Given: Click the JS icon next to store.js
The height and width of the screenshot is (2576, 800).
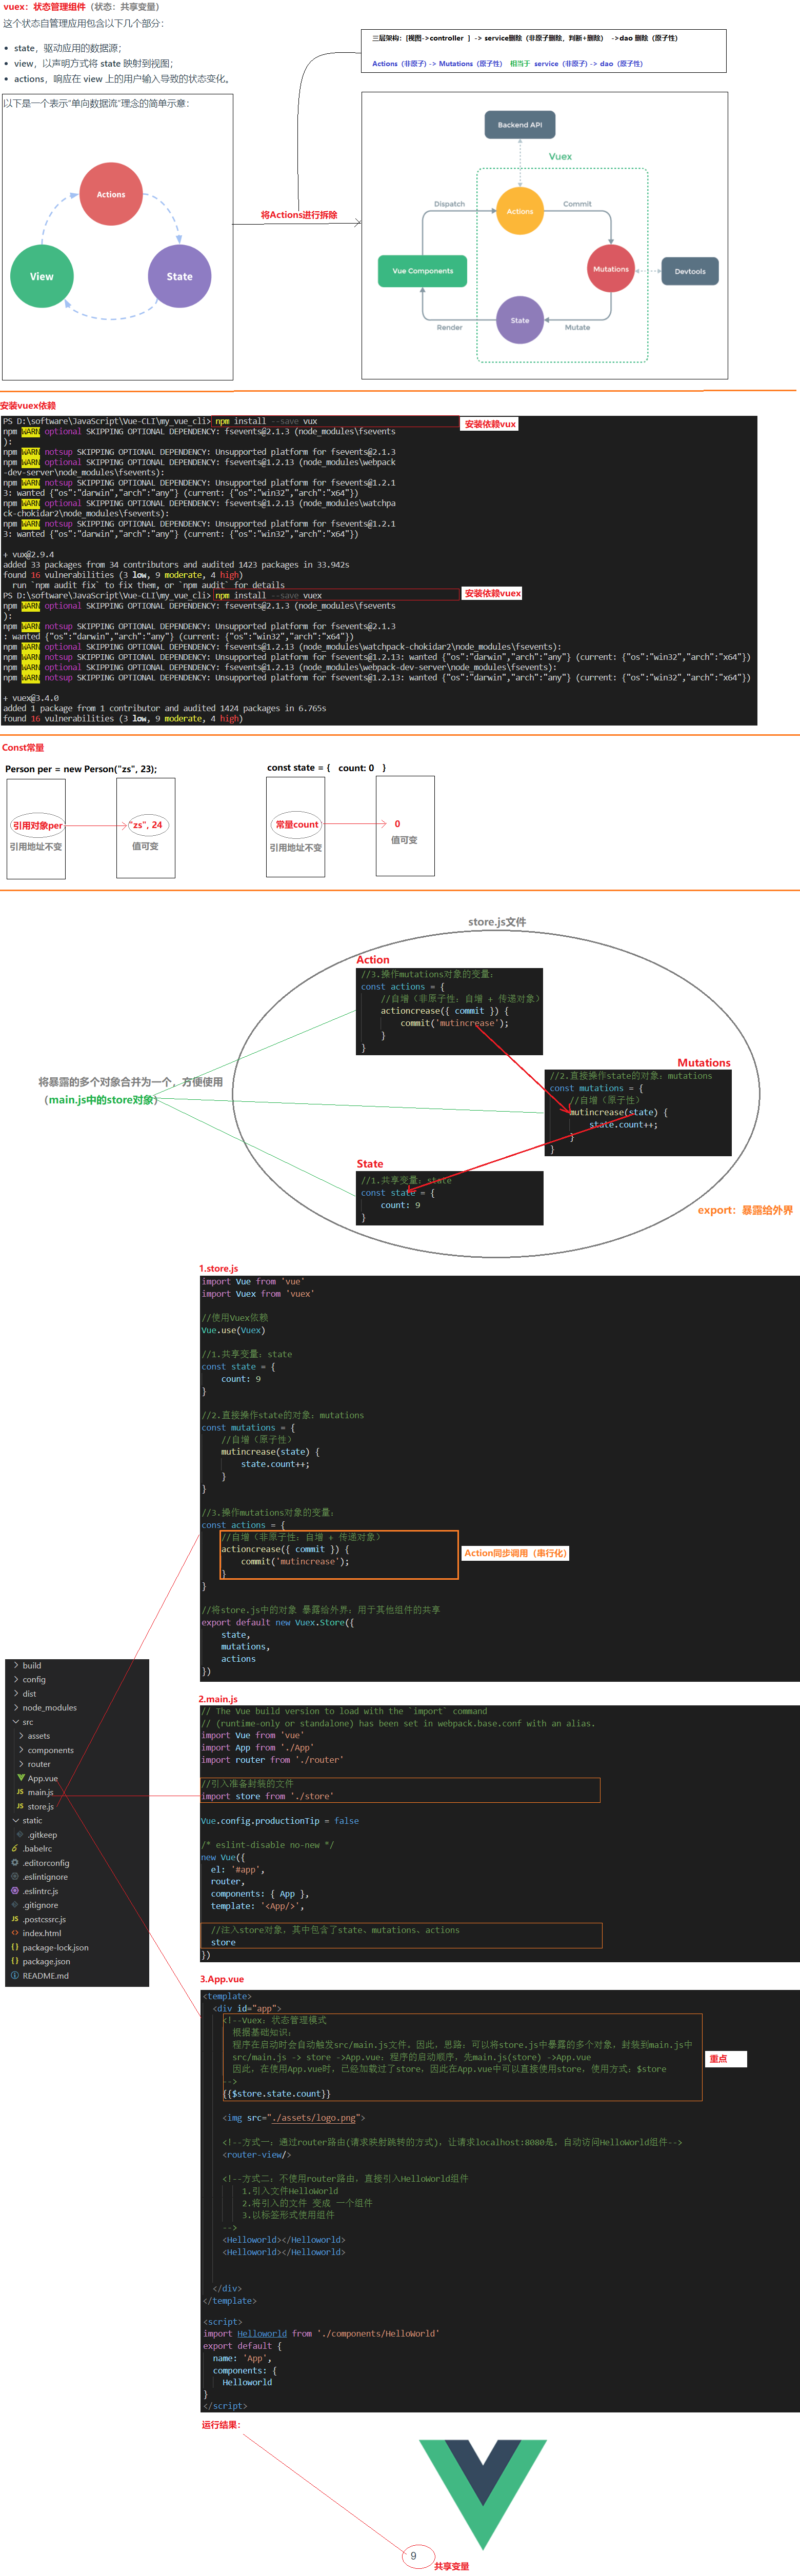Looking at the screenshot, I should coord(20,1806).
